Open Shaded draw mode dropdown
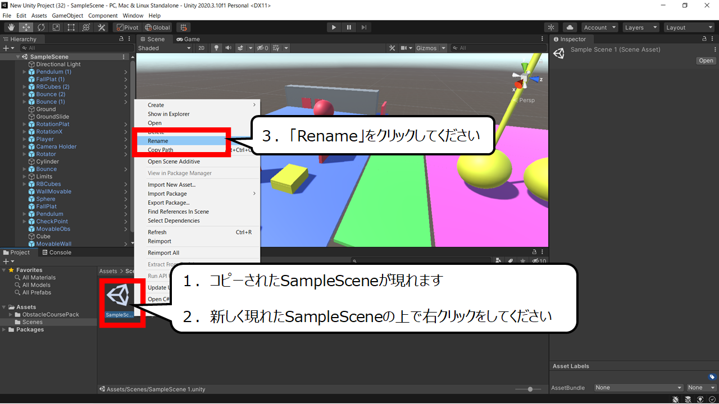The width and height of the screenshot is (719, 404). tap(165, 48)
